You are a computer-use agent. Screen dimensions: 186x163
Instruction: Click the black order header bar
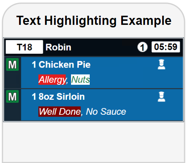point(93,47)
